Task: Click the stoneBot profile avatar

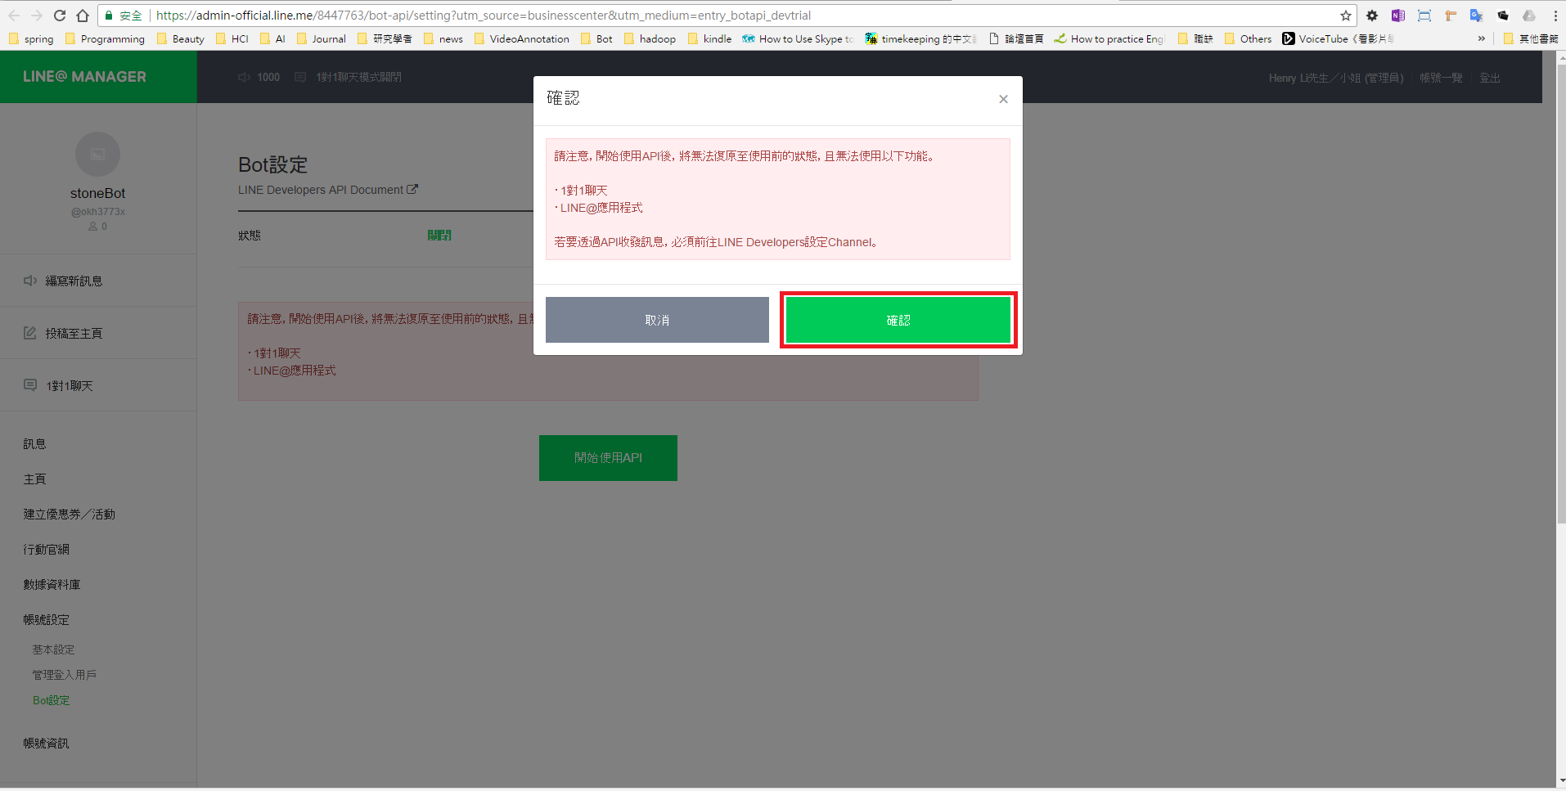Action: tap(97, 154)
